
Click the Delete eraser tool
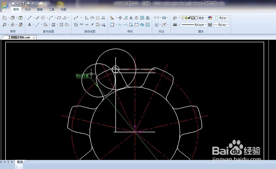pos(112,18)
